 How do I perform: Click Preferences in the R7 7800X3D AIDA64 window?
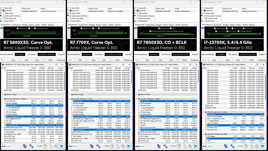click(x=195, y=60)
